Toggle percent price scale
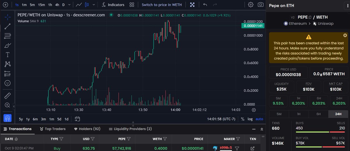This screenshot has width=350, height=151. [242, 119]
